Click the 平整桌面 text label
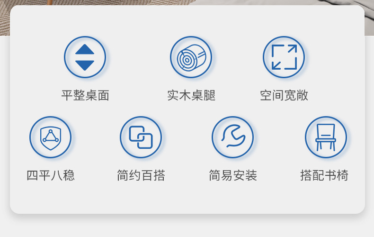Image resolution: width=374 pixels, height=237 pixels. (x=85, y=95)
